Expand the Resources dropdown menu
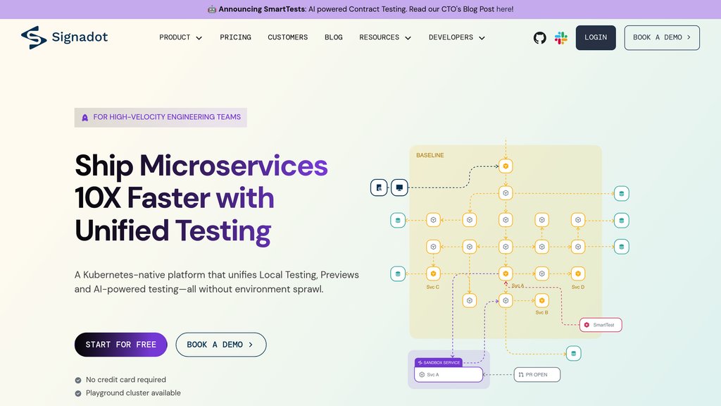Screen dimensions: 721x406 385,37
